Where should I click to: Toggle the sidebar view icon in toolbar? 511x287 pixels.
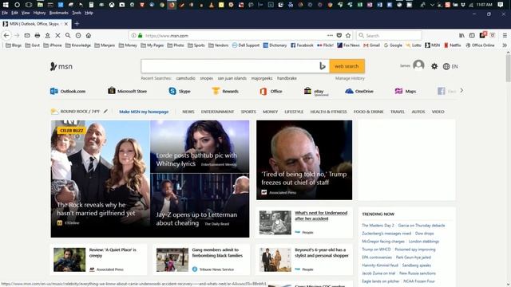click(x=472, y=35)
